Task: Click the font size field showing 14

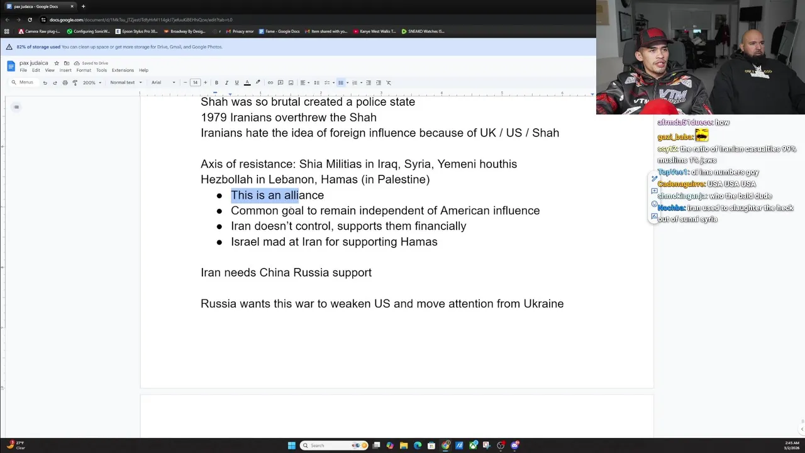Action: 195,82
